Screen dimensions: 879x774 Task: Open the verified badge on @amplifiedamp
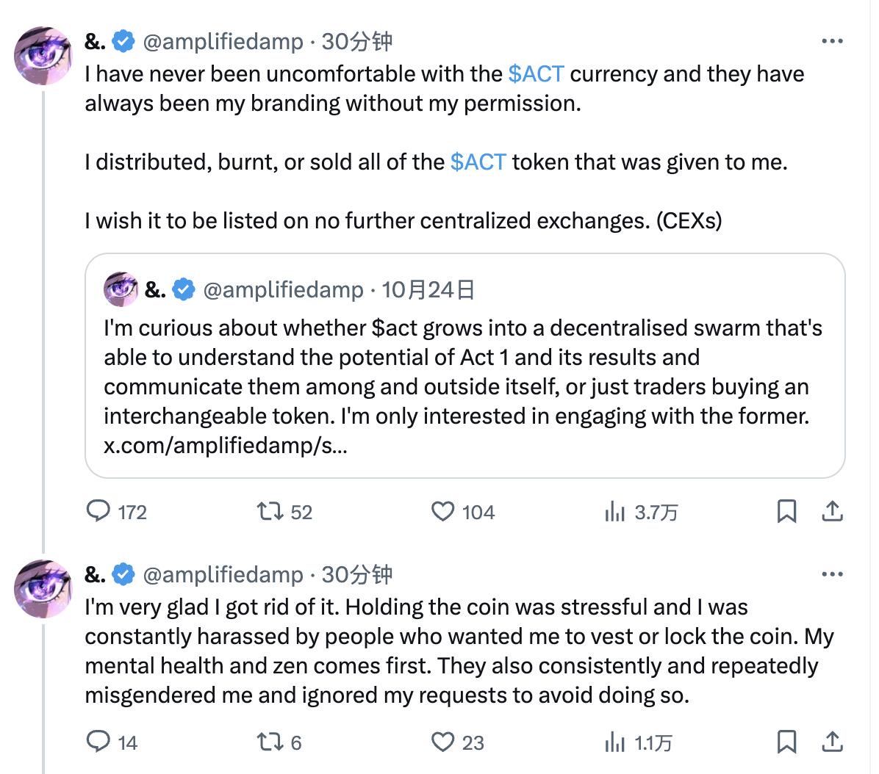(x=120, y=42)
